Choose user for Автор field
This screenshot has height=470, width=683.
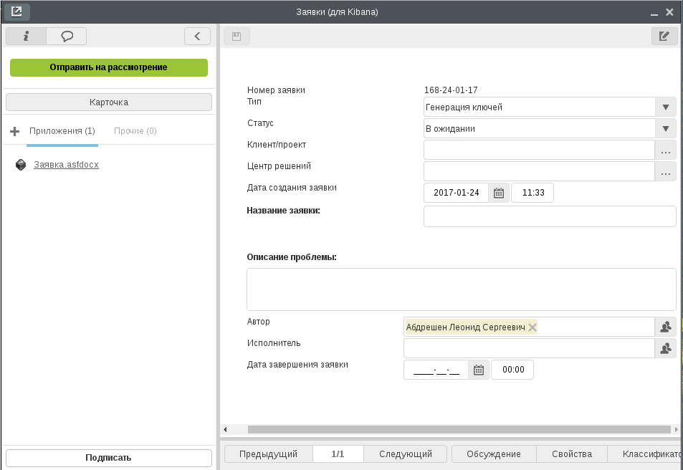[666, 327]
